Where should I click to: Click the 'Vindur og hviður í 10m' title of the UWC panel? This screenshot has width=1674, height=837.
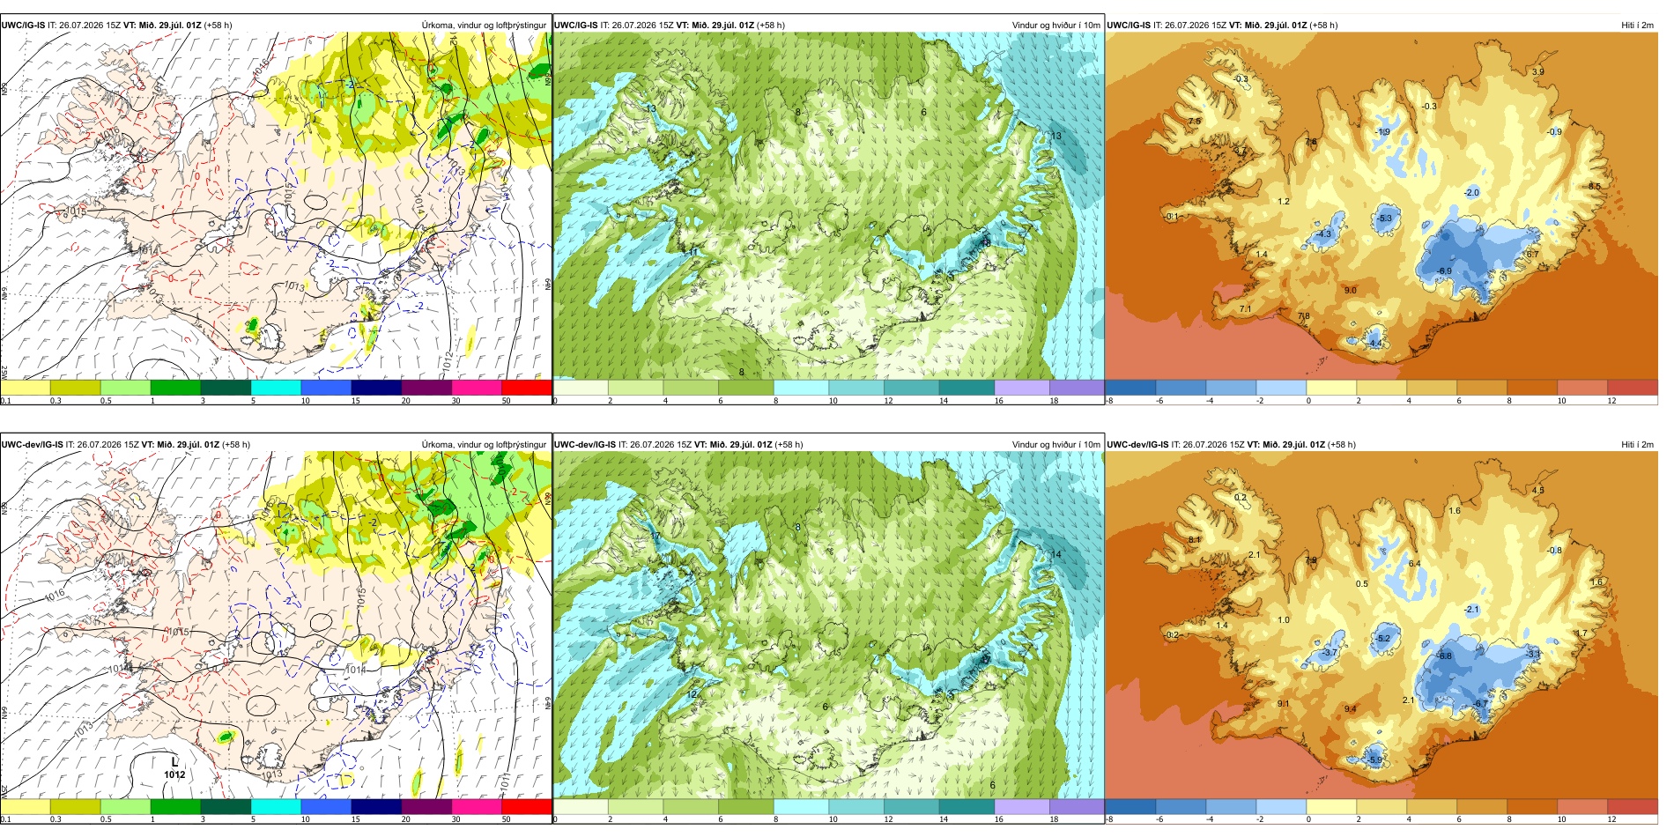click(1056, 26)
